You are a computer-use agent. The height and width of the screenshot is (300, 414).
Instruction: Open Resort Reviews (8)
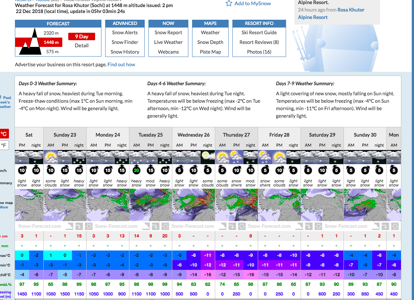click(259, 42)
